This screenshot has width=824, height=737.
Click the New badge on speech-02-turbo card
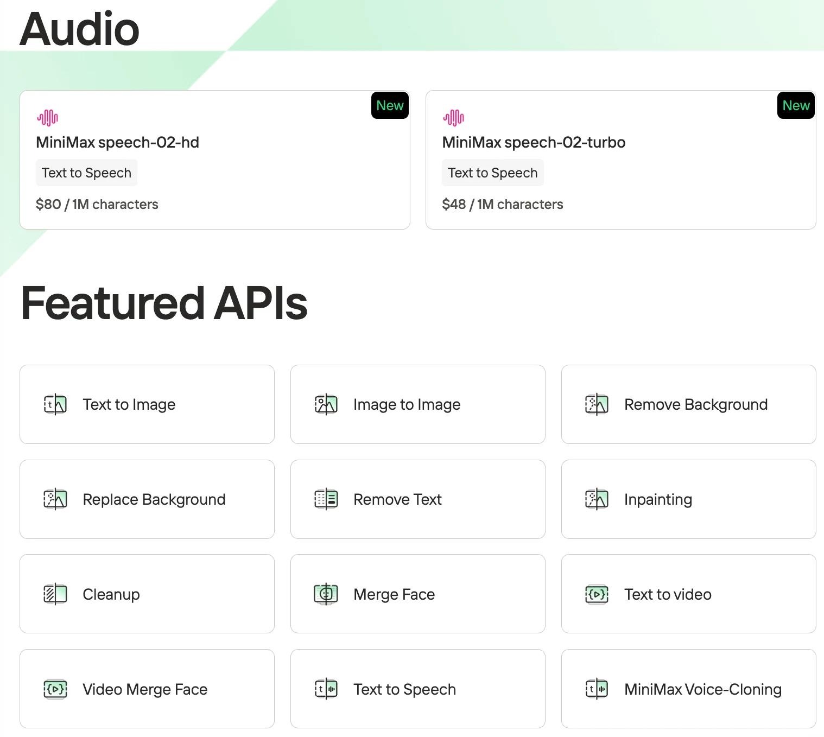796,105
